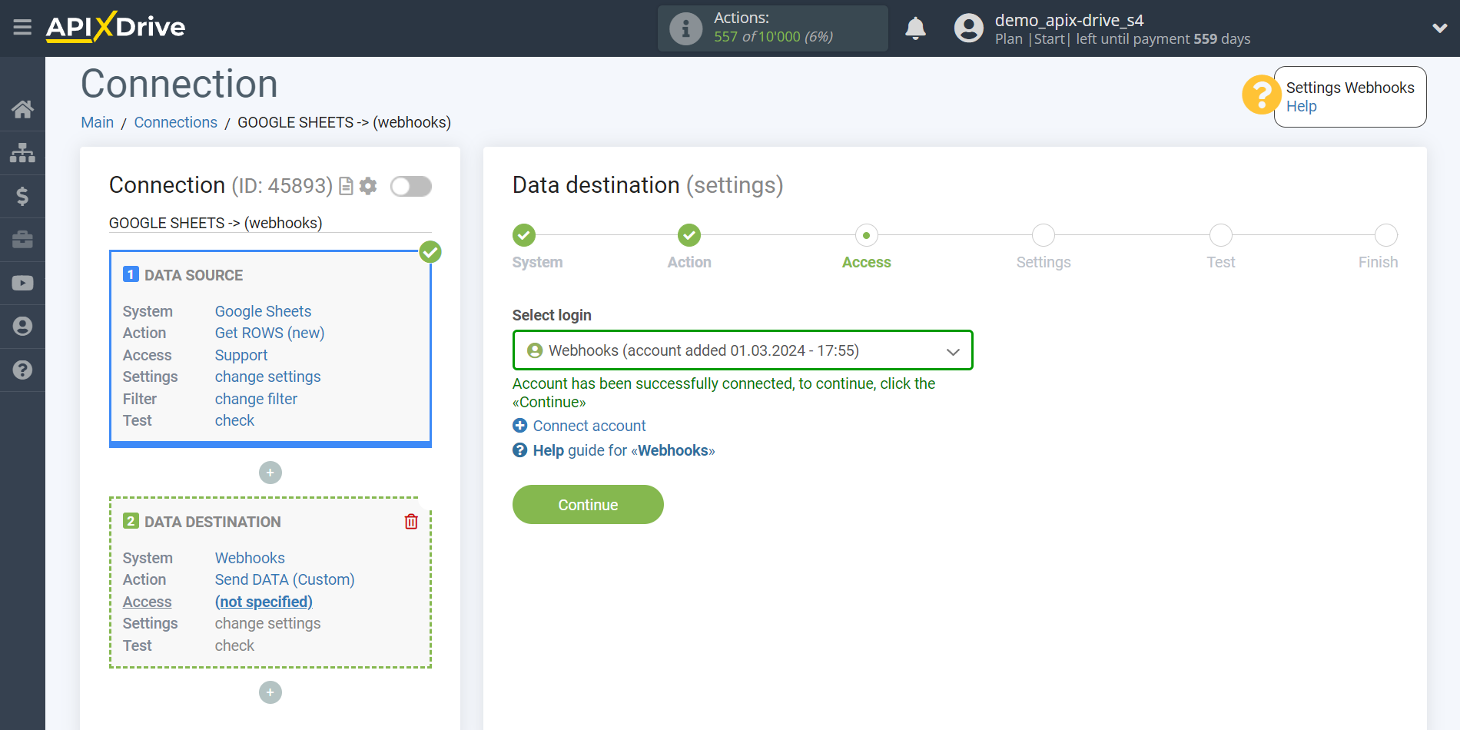Viewport: 1460px width, 730px height.
Task: Open the notifications bell
Action: point(915,28)
